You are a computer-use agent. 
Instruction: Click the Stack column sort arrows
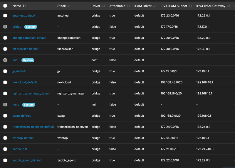tap(69, 6)
